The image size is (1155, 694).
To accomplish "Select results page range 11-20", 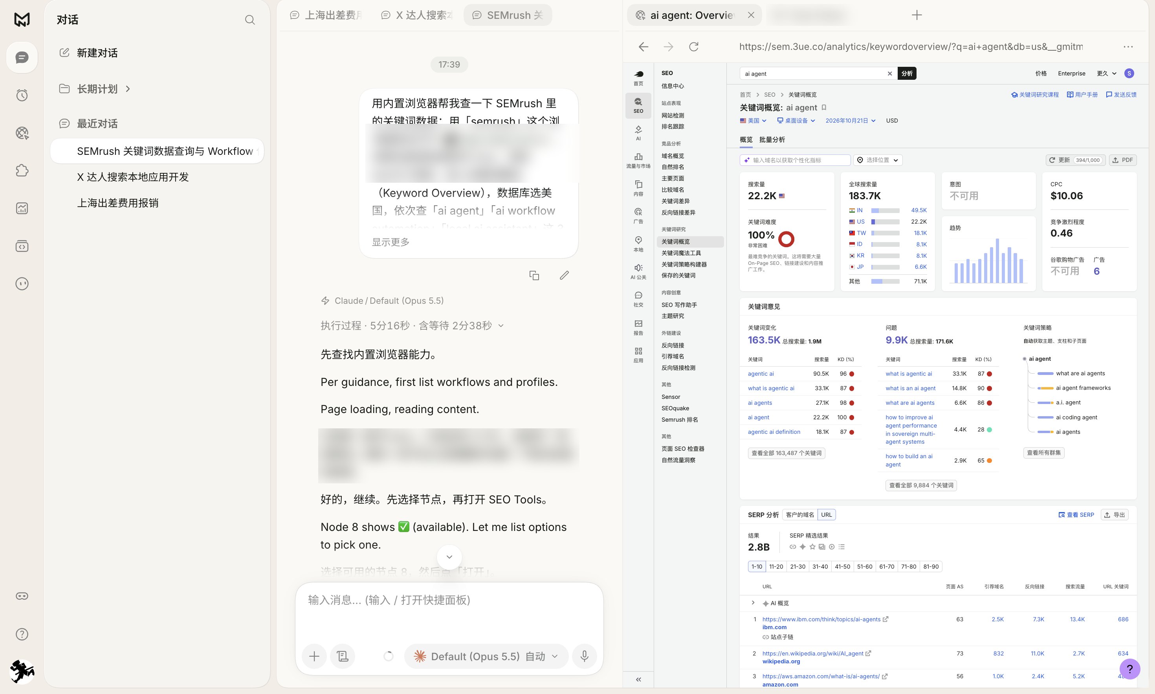I will 776,566.
